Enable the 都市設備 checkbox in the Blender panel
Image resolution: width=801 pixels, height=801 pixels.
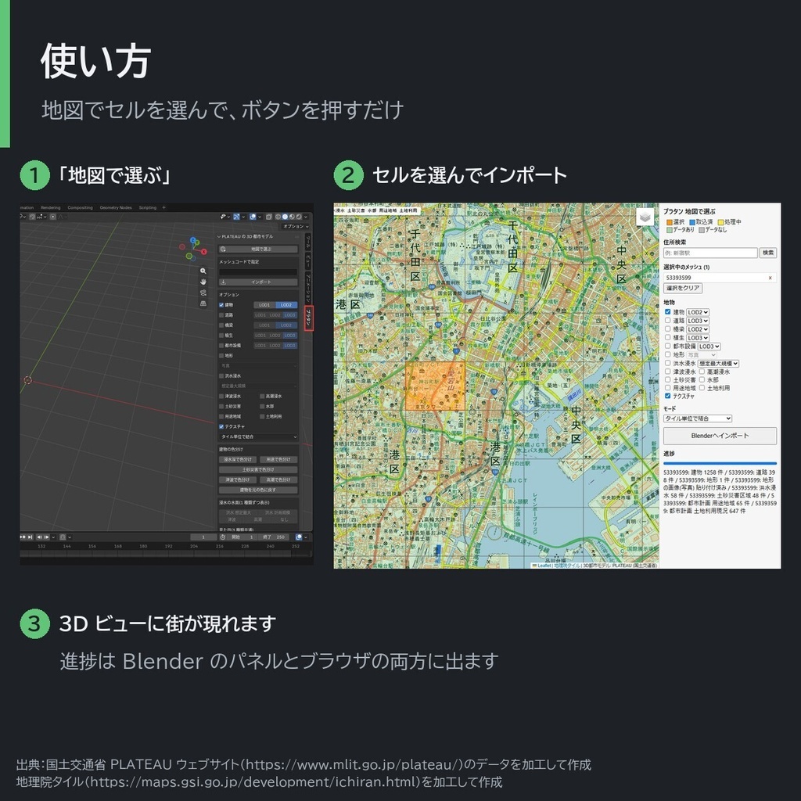point(221,345)
